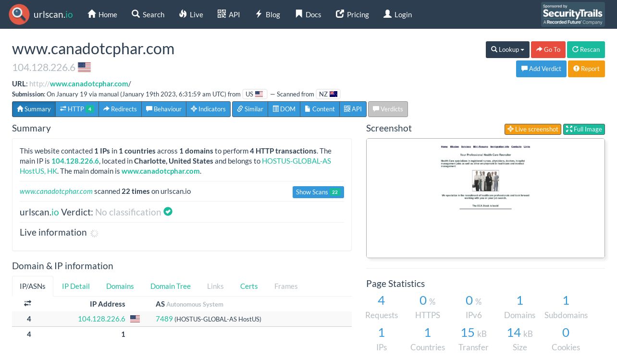Click the 1 Domains statistic
Image resolution: width=617 pixels, height=357 pixels.
point(519,307)
